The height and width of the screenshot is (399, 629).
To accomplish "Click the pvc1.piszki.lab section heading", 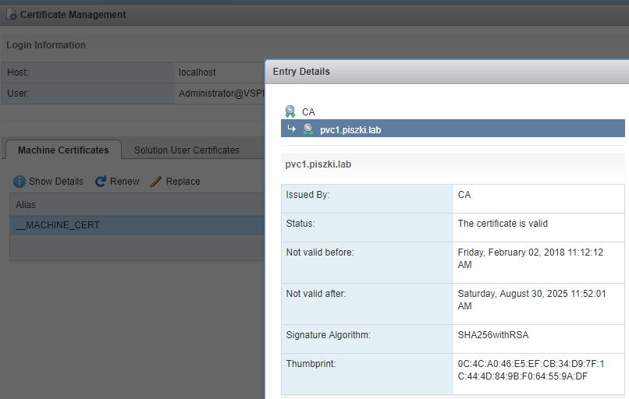I will coord(318,164).
